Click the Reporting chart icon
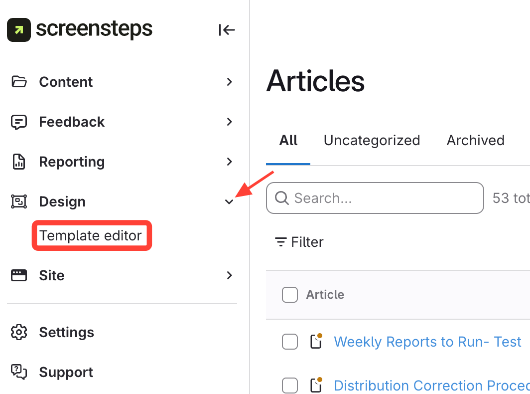This screenshot has width=530, height=394. 19,162
